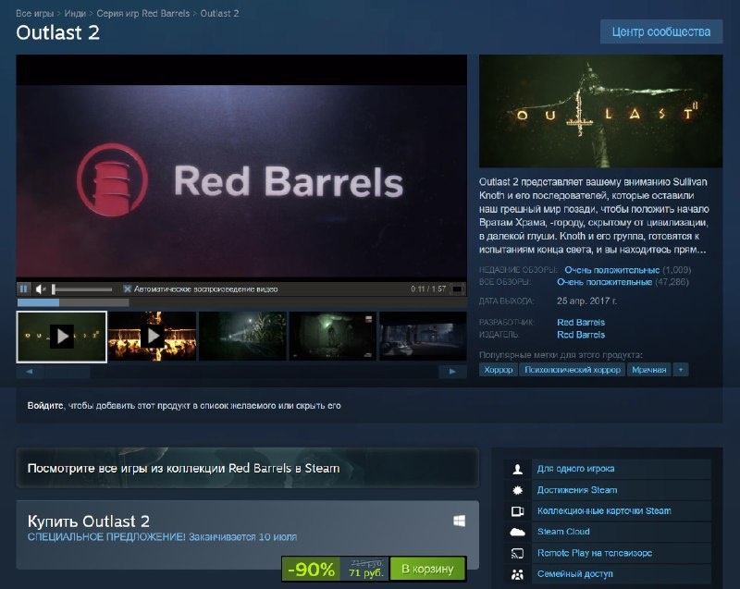Open all reviews Очень положительные link

pos(605,282)
